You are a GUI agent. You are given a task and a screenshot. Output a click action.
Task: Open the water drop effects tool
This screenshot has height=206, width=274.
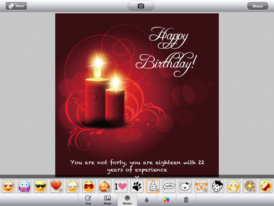(x=147, y=200)
